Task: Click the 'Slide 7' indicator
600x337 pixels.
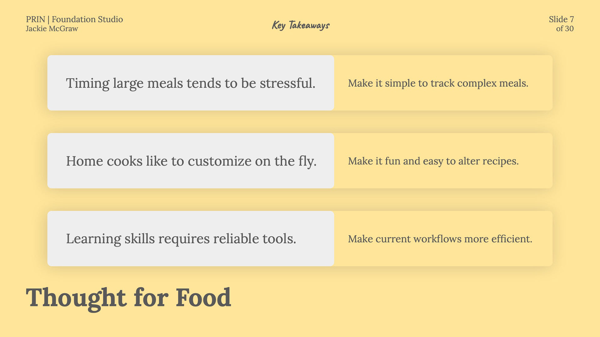Action: pos(561,19)
